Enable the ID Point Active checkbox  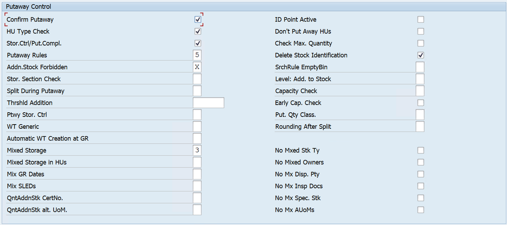(420, 19)
